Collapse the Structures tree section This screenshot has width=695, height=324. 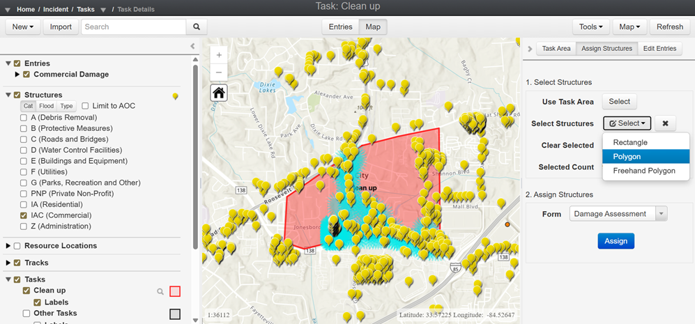click(8, 95)
